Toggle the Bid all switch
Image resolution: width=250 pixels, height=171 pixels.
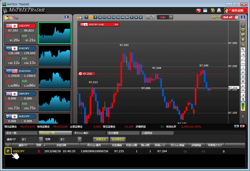[x=230, y=17]
